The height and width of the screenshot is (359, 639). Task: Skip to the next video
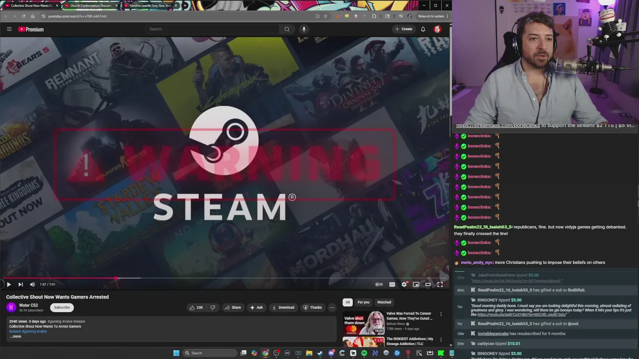click(20, 284)
